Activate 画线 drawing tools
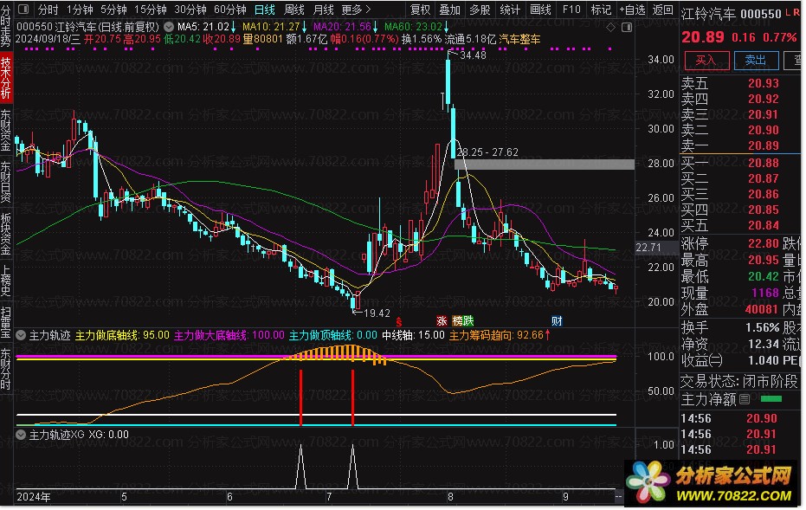The image size is (806, 510). (x=541, y=10)
